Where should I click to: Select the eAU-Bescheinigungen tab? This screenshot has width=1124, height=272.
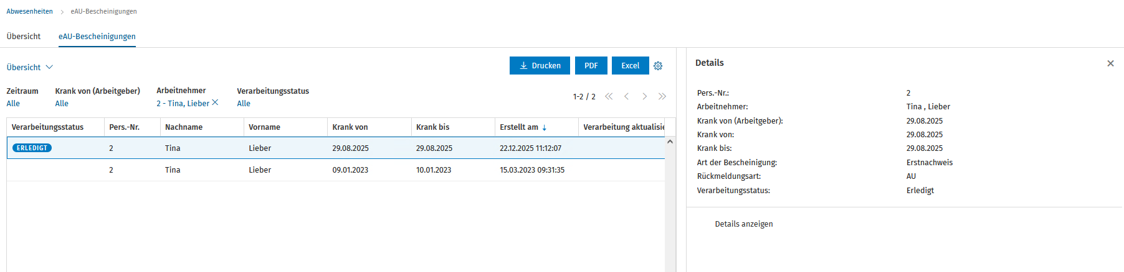pyautogui.click(x=97, y=36)
